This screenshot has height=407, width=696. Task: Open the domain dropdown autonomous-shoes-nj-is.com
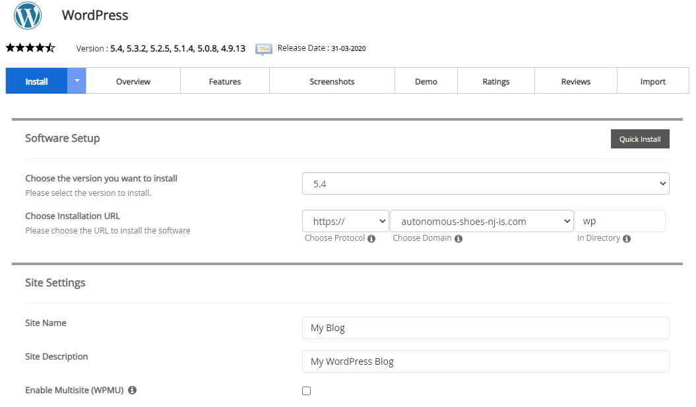click(x=482, y=221)
